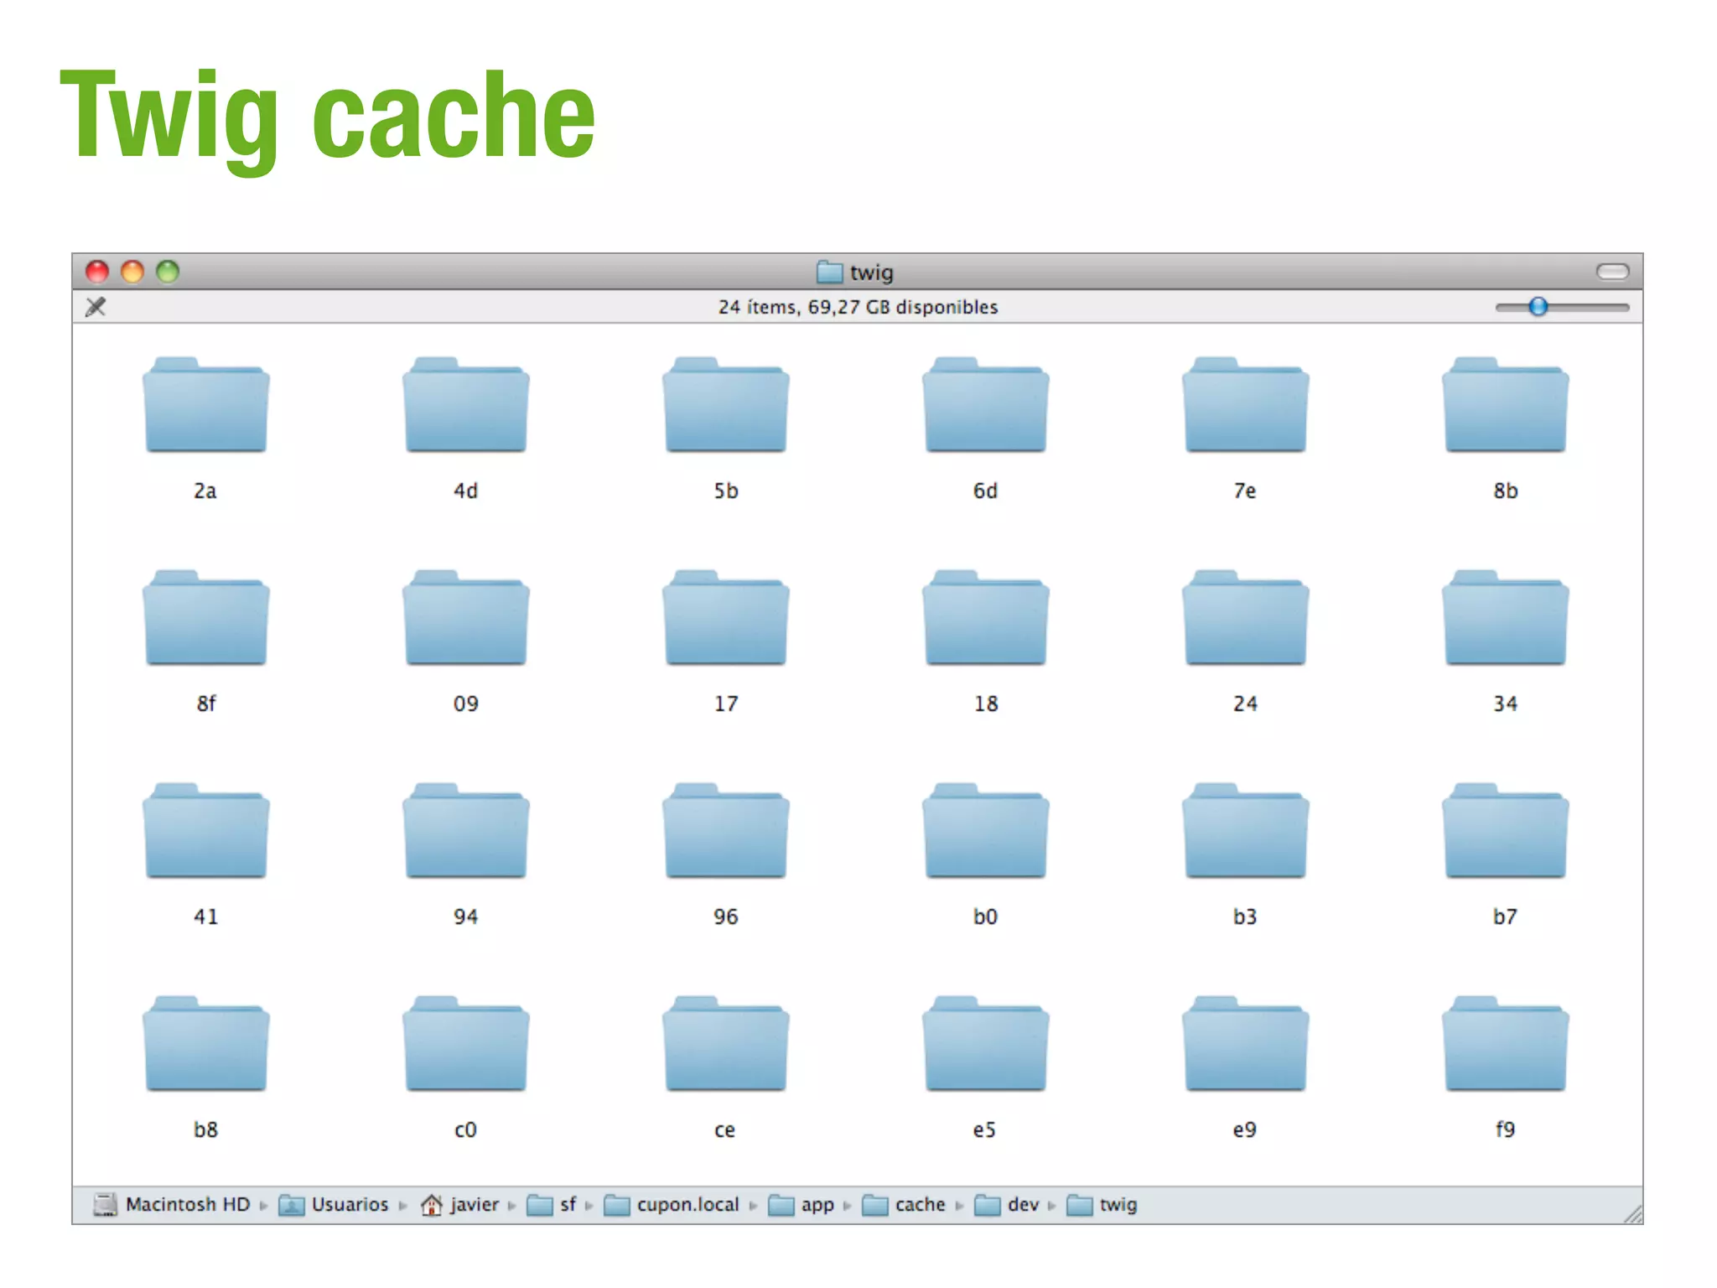Open the 4d folder
Image resolution: width=1717 pixels, height=1288 pixels.
[x=466, y=405]
